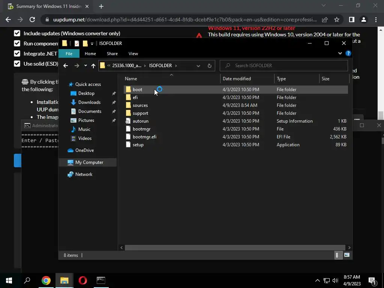Sort by Name column header

(x=171, y=79)
